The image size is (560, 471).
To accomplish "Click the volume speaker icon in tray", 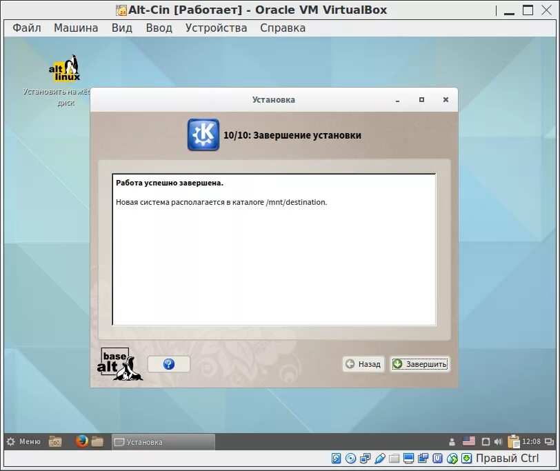I will click(498, 442).
